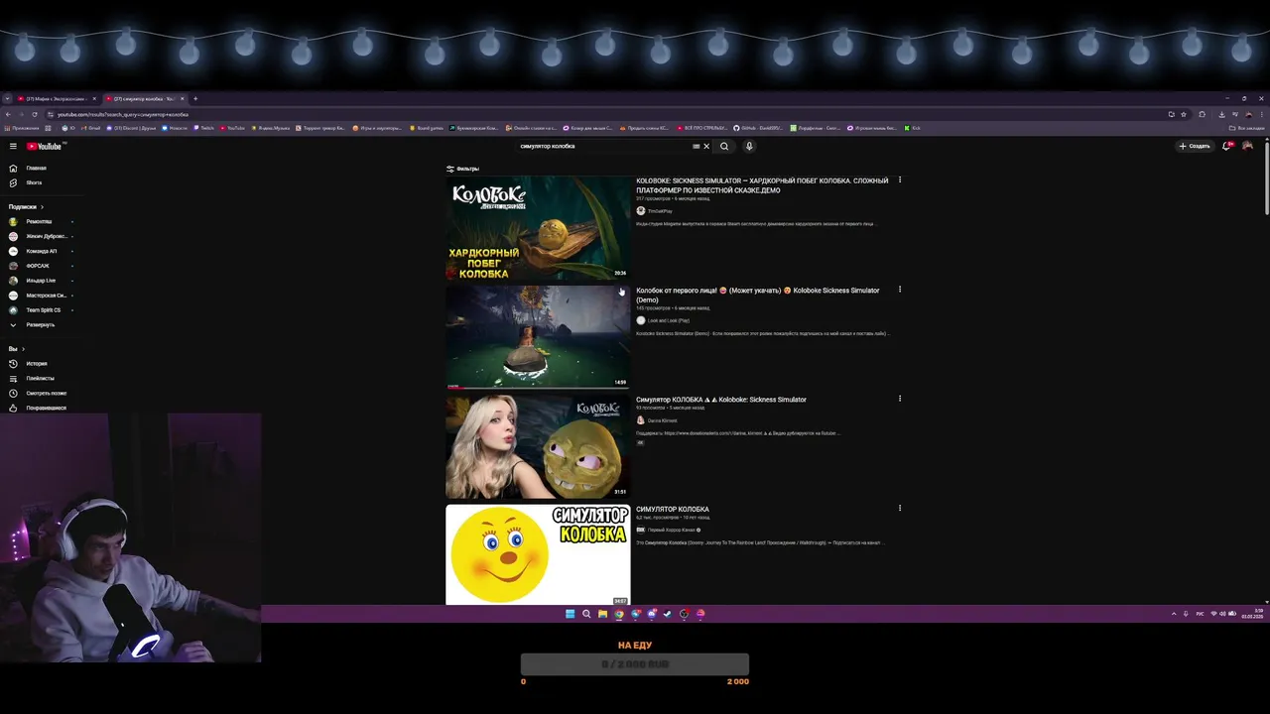Open options menu for Колобок от первого лица video
1270x714 pixels.
click(x=900, y=290)
